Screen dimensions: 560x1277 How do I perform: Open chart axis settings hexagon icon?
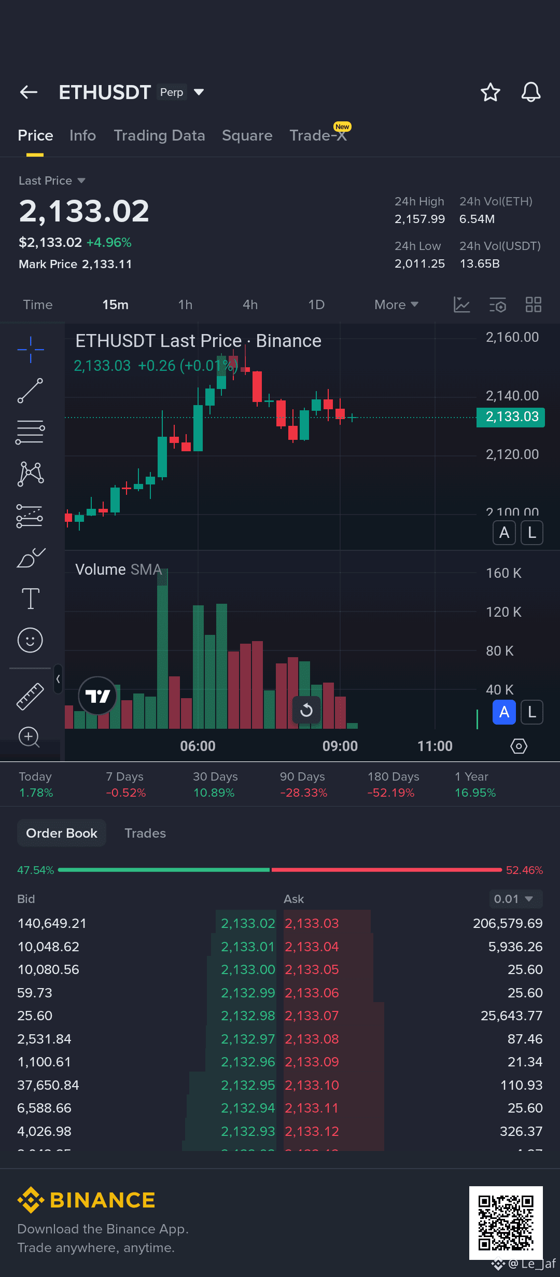(x=519, y=746)
